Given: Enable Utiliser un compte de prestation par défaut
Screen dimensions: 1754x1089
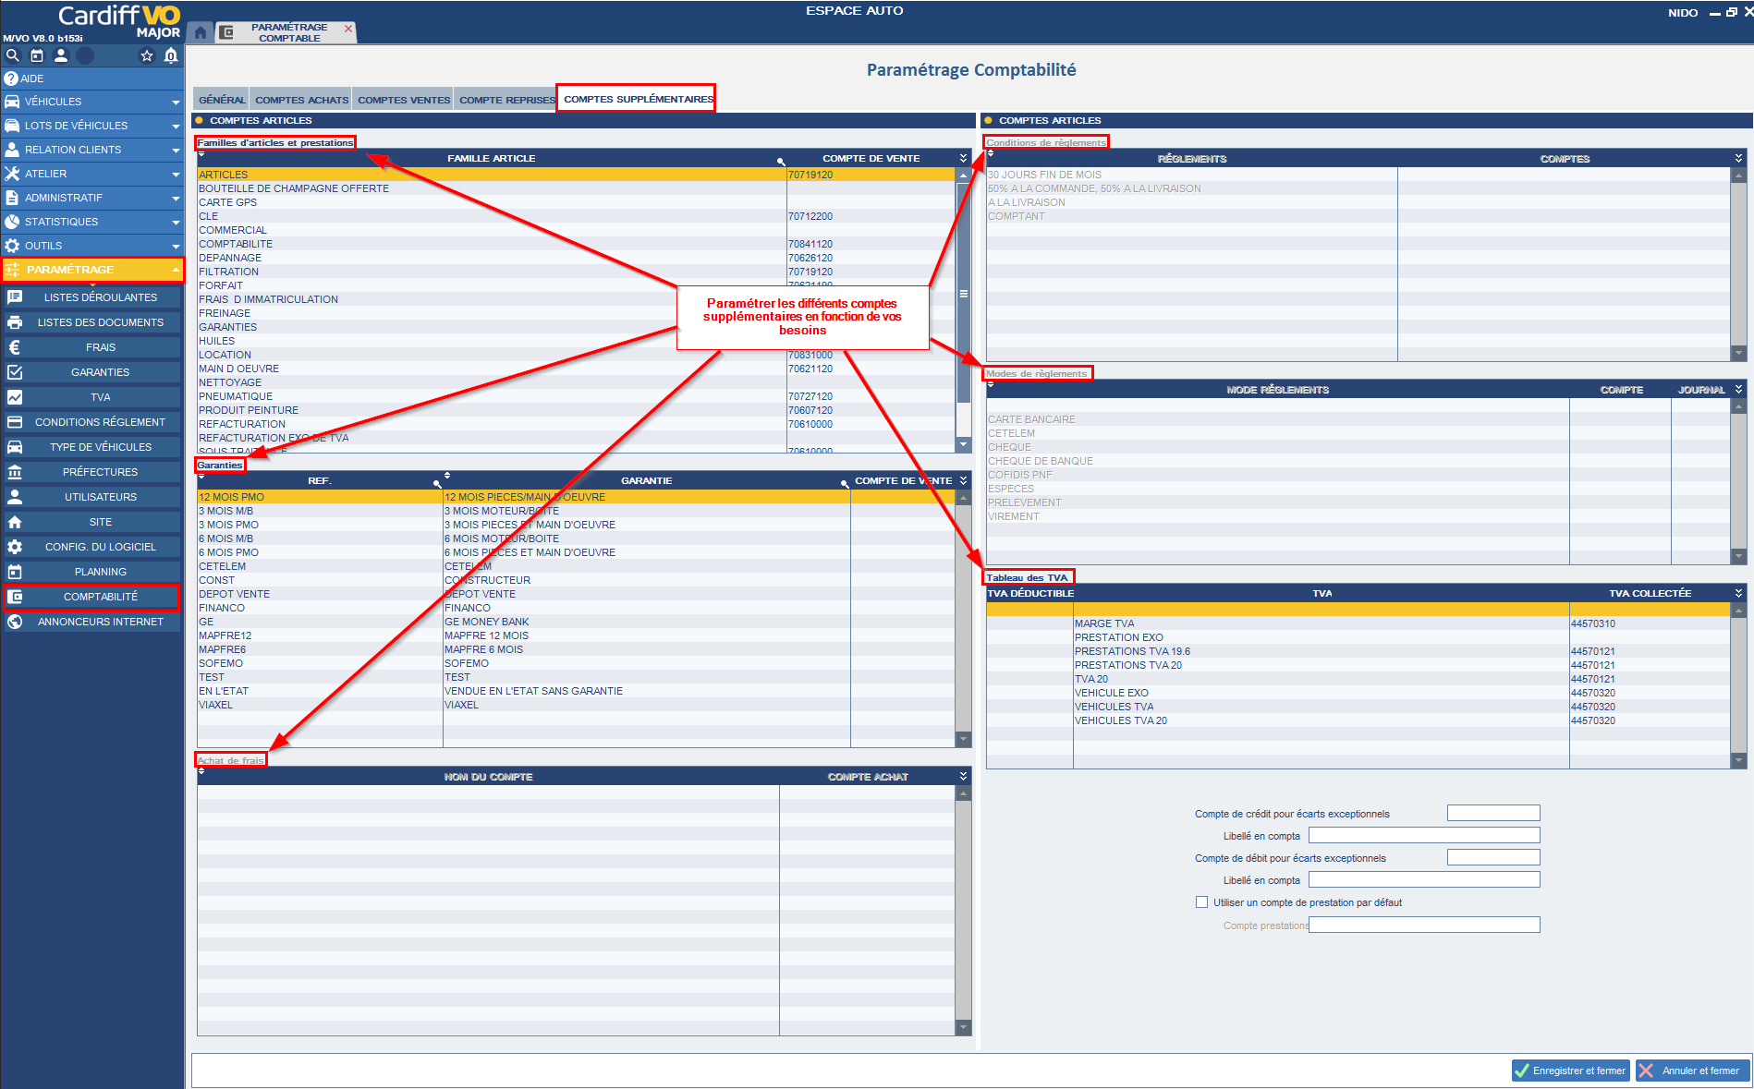Looking at the screenshot, I should pos(1201,902).
